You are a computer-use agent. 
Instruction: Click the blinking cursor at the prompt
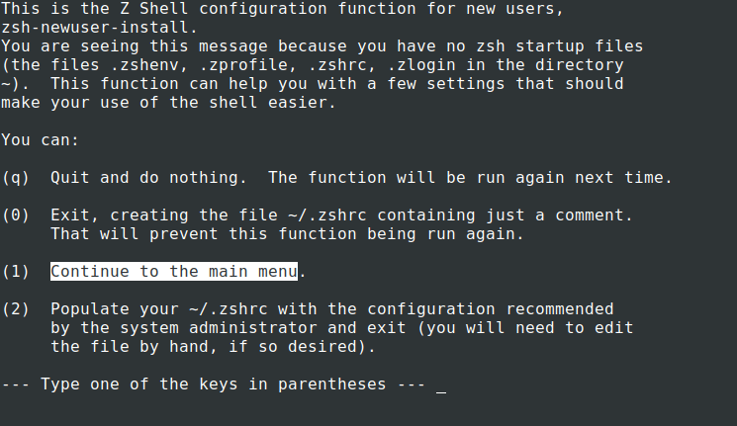tap(441, 385)
